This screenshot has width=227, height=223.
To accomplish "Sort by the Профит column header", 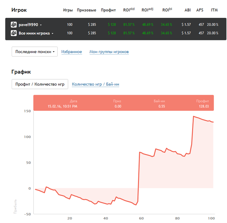I will [108, 10].
